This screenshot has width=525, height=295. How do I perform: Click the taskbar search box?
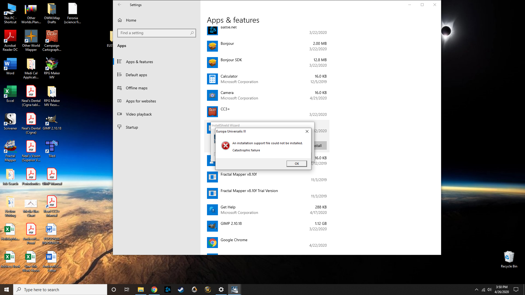[x=60, y=290]
